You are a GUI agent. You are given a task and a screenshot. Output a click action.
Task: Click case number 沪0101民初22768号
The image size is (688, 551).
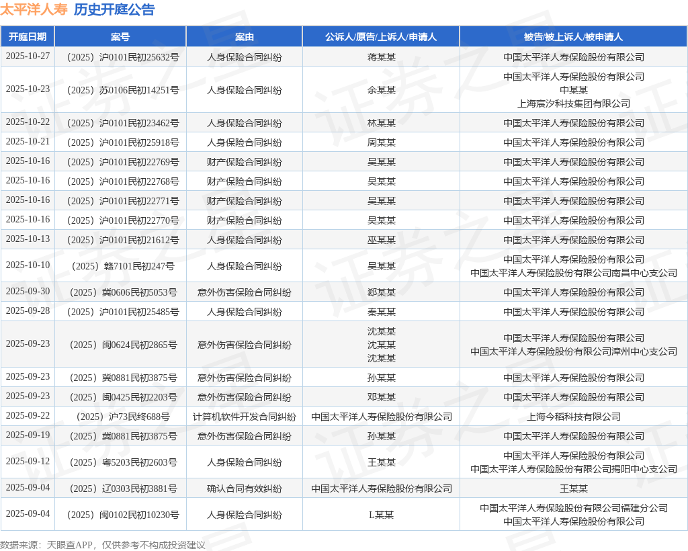click(124, 181)
